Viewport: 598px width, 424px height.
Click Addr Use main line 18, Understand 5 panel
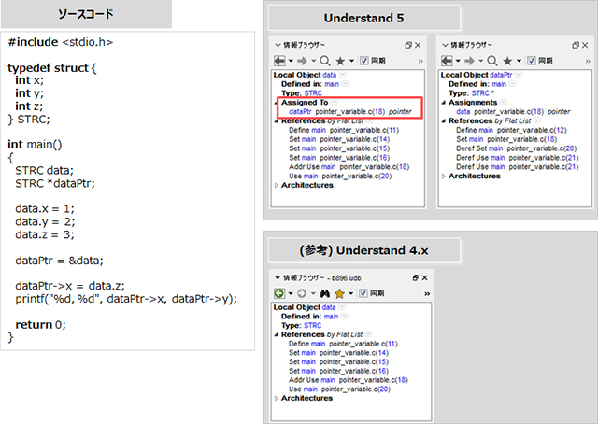349,167
